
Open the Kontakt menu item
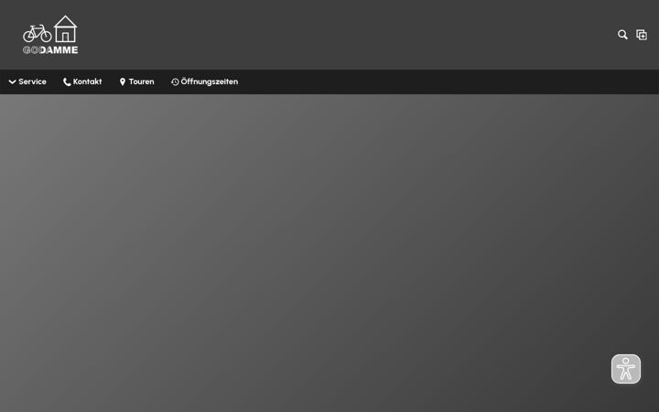[x=82, y=81]
